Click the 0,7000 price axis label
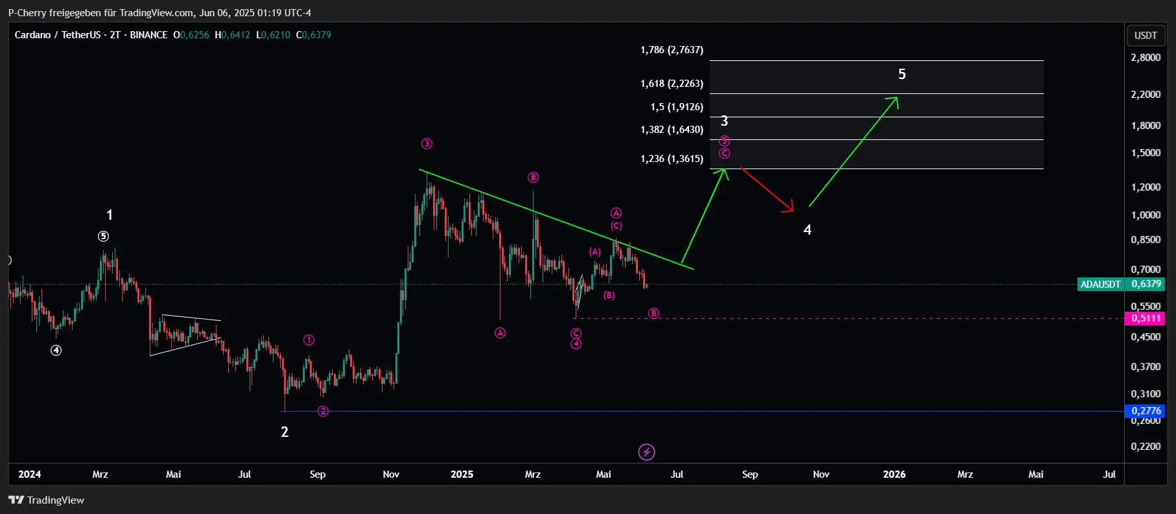 point(1146,270)
